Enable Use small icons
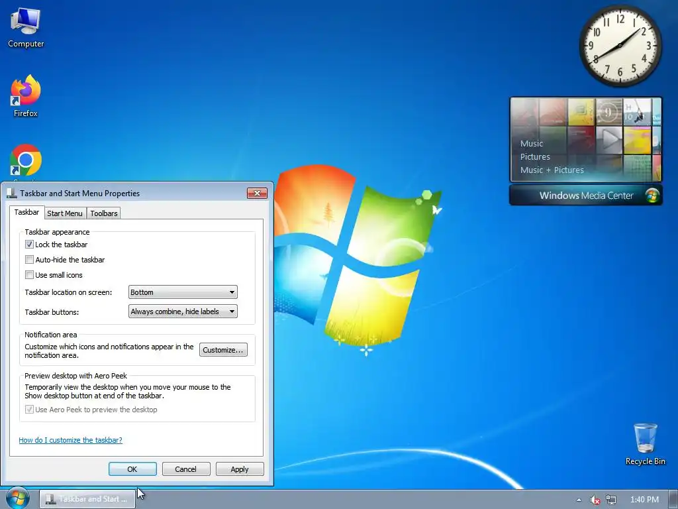This screenshot has width=678, height=509. tap(29, 275)
